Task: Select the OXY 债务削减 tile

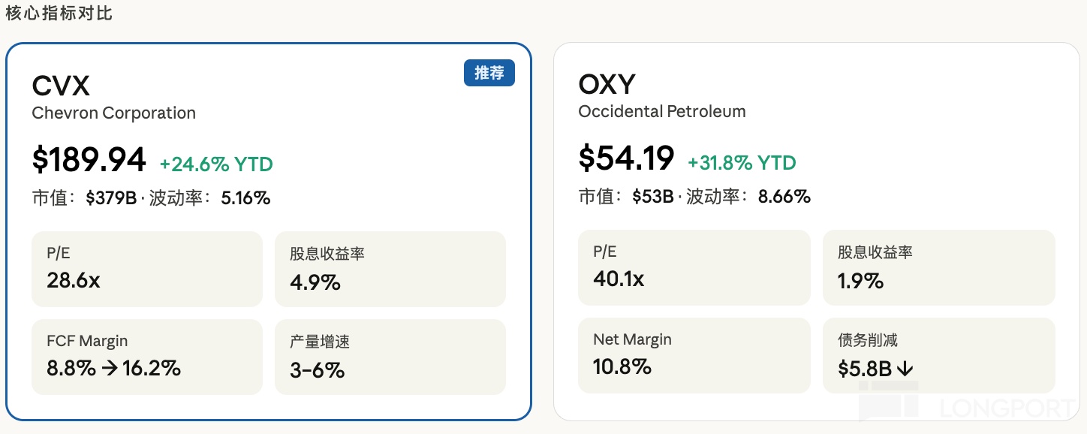Action: click(939, 355)
